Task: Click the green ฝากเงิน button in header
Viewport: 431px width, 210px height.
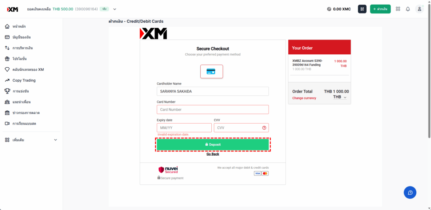Action: (x=380, y=9)
